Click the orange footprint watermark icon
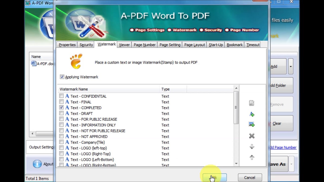This screenshot has width=324, height=182. point(76,61)
